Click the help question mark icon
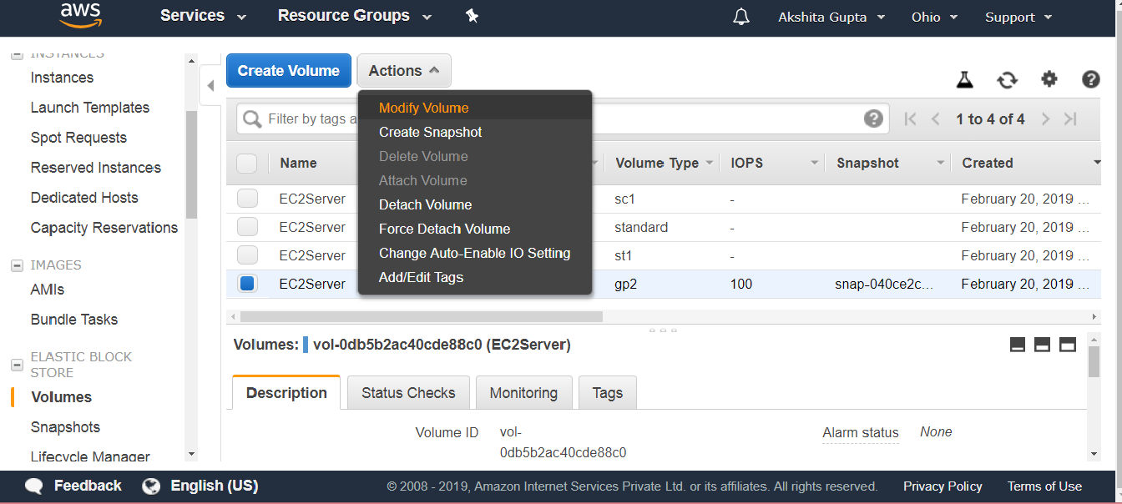The height and width of the screenshot is (504, 1122). pos(1090,79)
